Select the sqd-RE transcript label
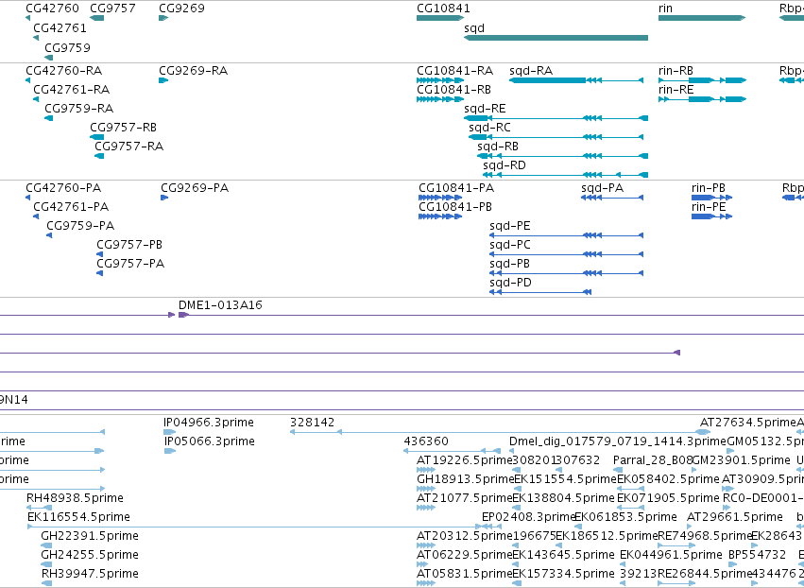Image resolution: width=804 pixels, height=588 pixels. coord(485,109)
